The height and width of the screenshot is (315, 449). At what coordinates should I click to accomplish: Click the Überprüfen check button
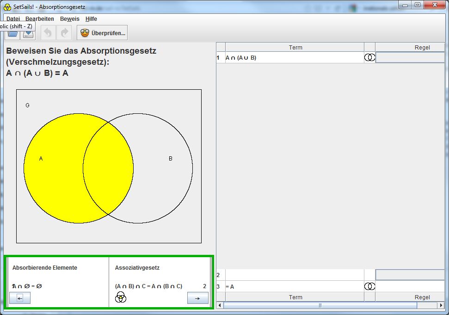102,33
